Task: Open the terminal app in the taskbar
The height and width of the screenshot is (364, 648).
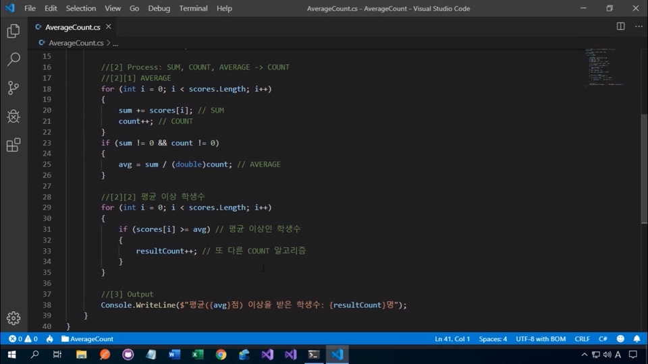Action: click(x=314, y=355)
